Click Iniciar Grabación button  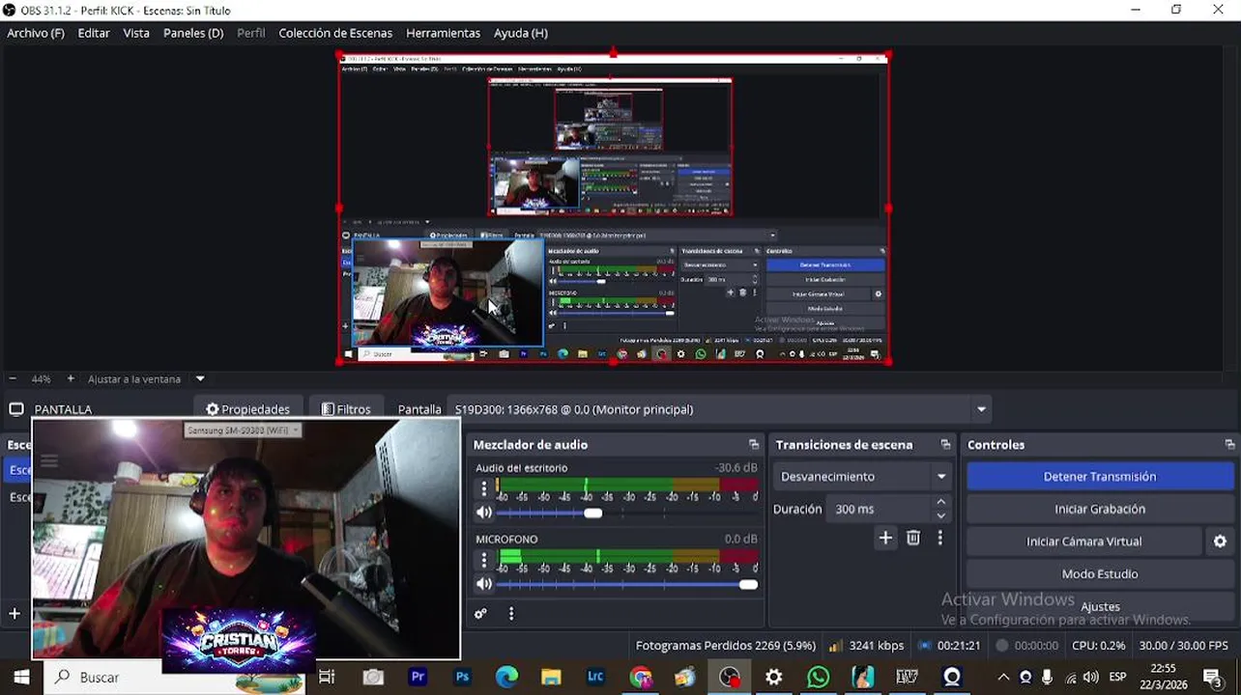[x=1100, y=509]
